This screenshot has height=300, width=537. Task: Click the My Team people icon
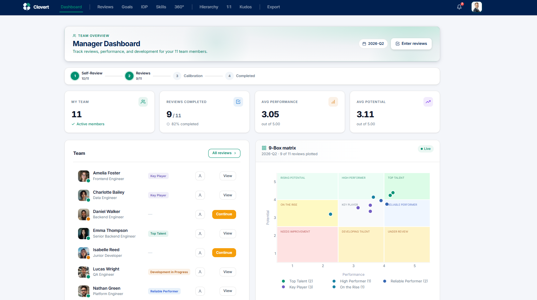pyautogui.click(x=143, y=102)
